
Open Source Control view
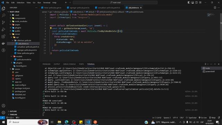pyautogui.click(x=3, y=22)
